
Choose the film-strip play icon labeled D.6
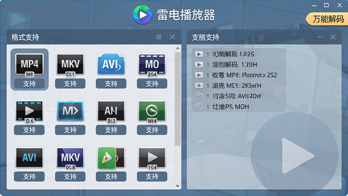[29, 112]
